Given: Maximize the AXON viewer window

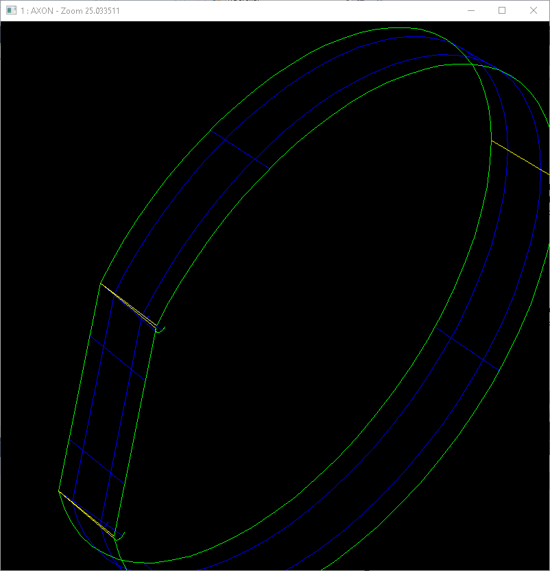Looking at the screenshot, I should [x=502, y=10].
